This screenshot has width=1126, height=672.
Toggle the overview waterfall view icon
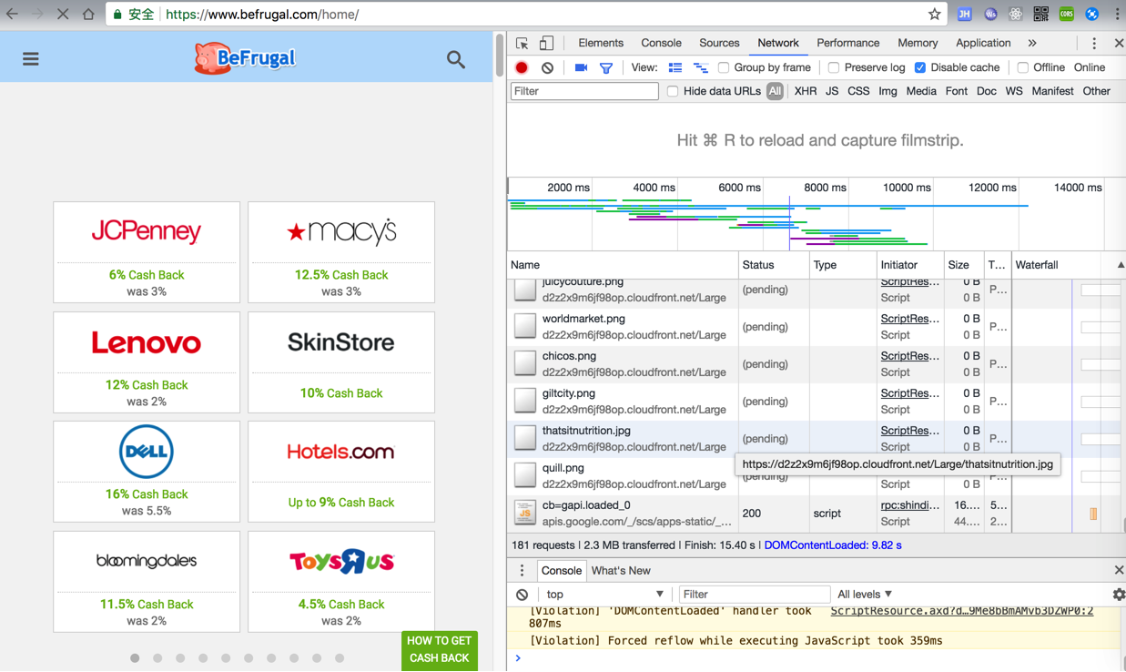point(701,67)
